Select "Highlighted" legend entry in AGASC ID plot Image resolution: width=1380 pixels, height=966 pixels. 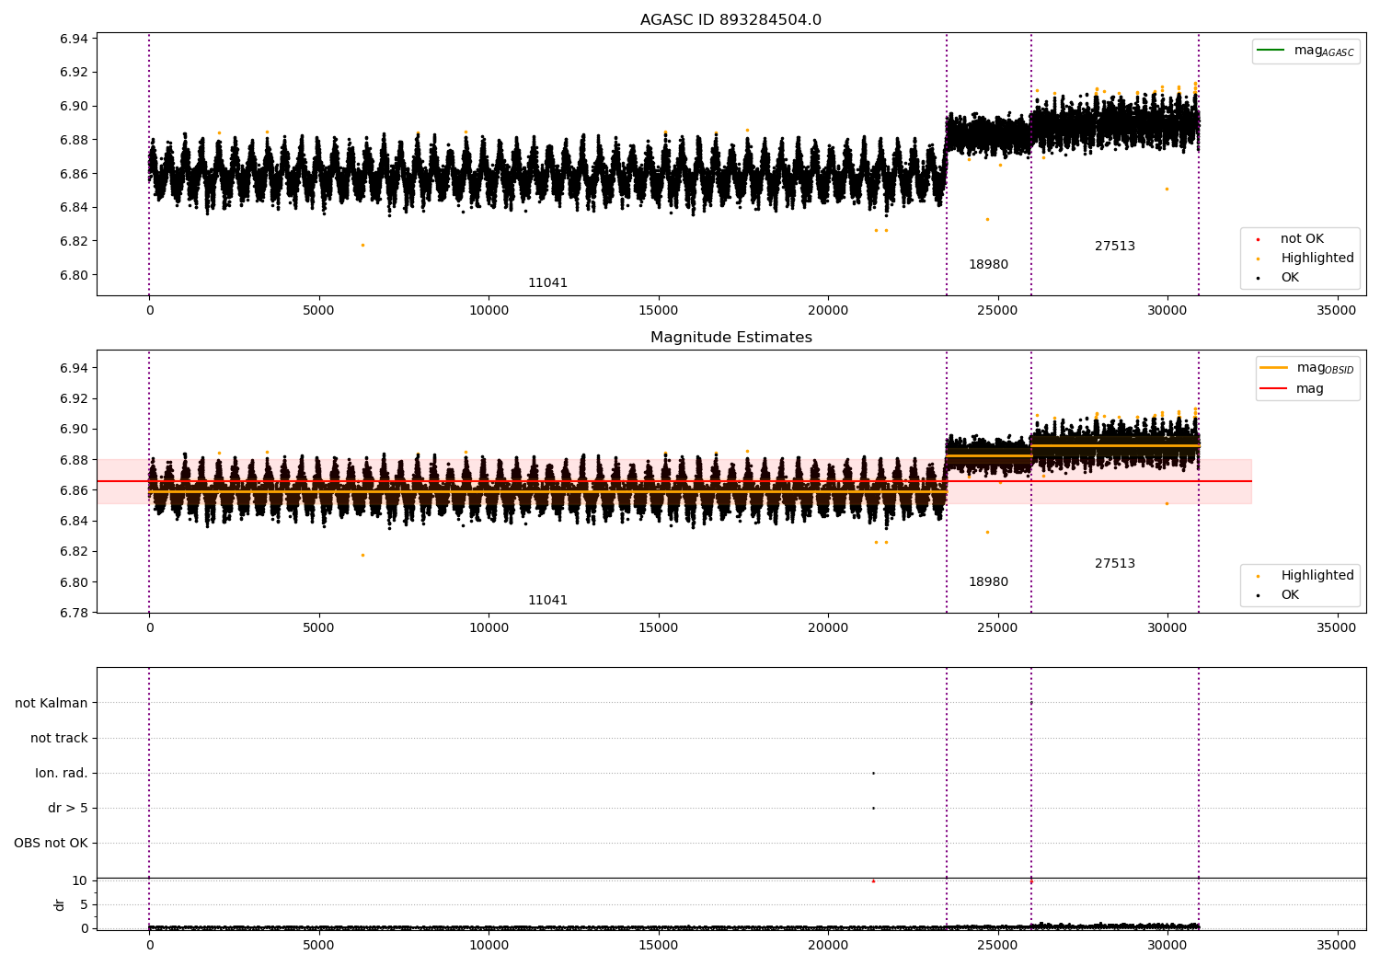[x=1317, y=259]
